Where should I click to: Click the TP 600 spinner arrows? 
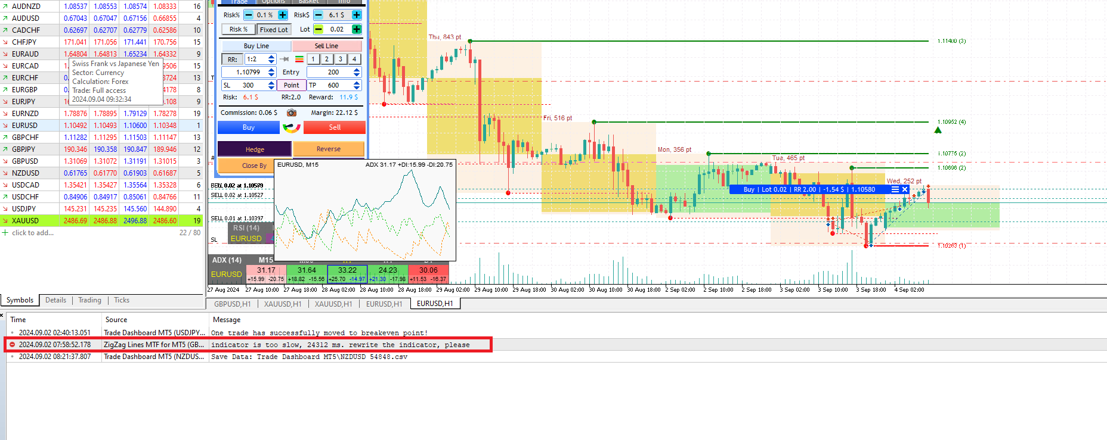[x=357, y=85]
